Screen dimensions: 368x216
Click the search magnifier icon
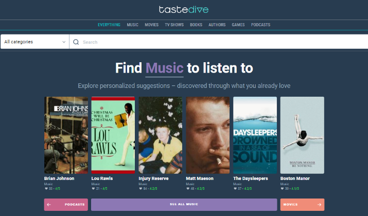coord(76,42)
